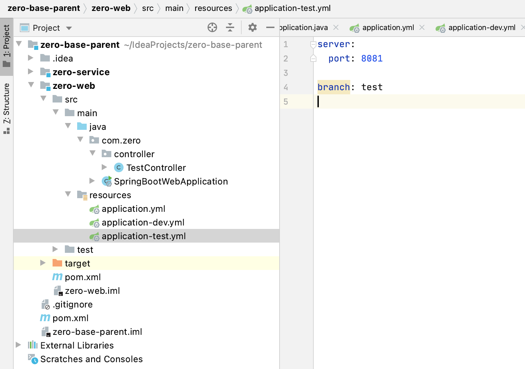The height and width of the screenshot is (369, 525).
Task: Close the pplication.java editor tab
Action: (x=336, y=27)
